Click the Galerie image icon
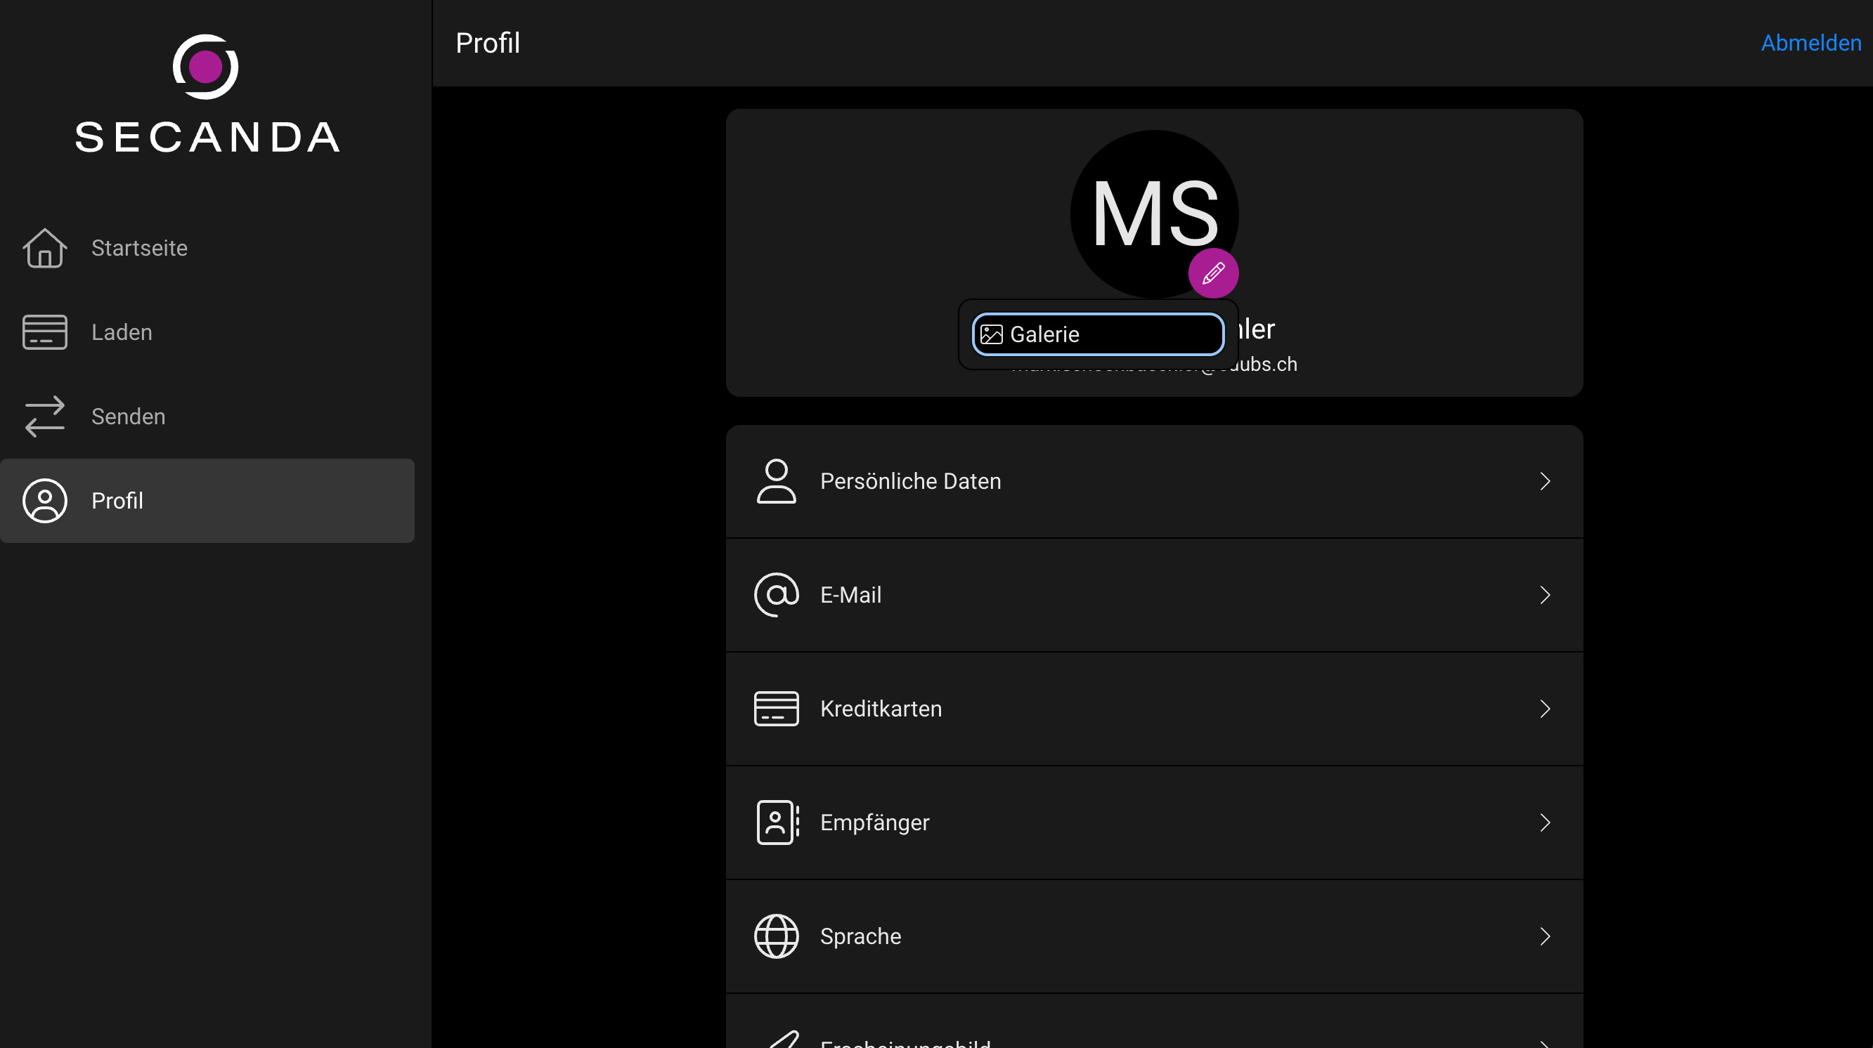The image size is (1873, 1048). pyautogui.click(x=992, y=334)
